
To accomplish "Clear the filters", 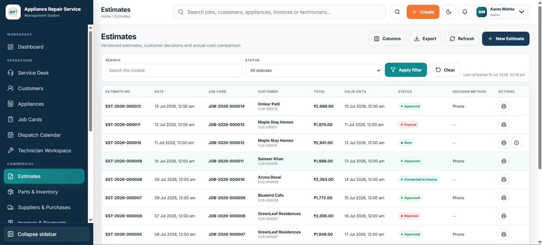I will (445, 70).
